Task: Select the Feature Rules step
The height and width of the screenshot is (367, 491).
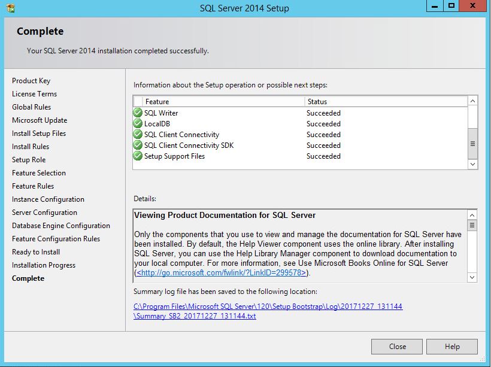Action: [x=33, y=186]
